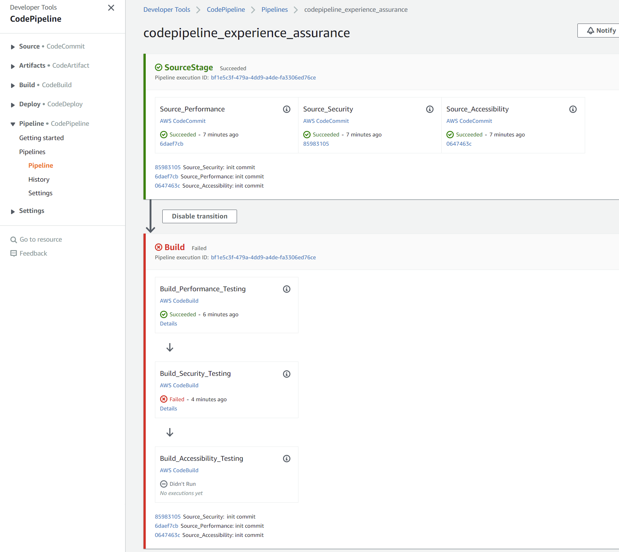
Task: Expand the Deploy CodeDeploy section
Action: (x=13, y=105)
